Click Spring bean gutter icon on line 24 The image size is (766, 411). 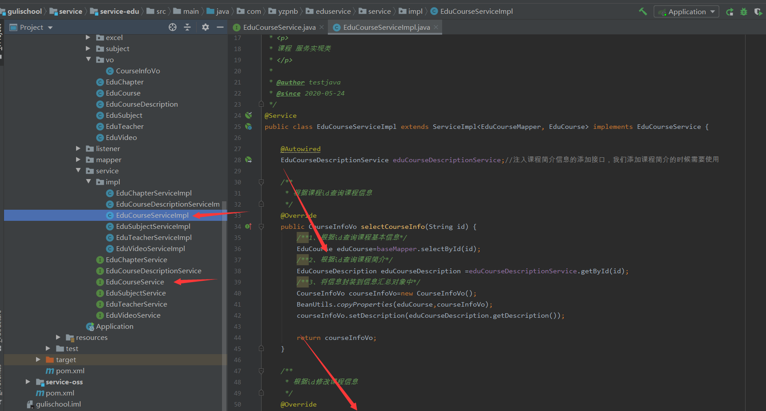click(249, 115)
